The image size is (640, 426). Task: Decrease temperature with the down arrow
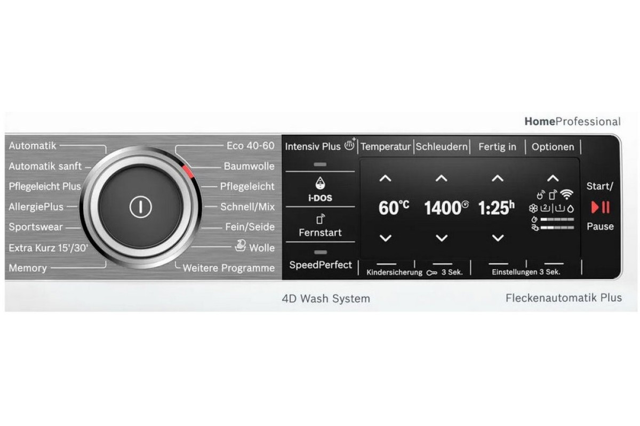(385, 238)
